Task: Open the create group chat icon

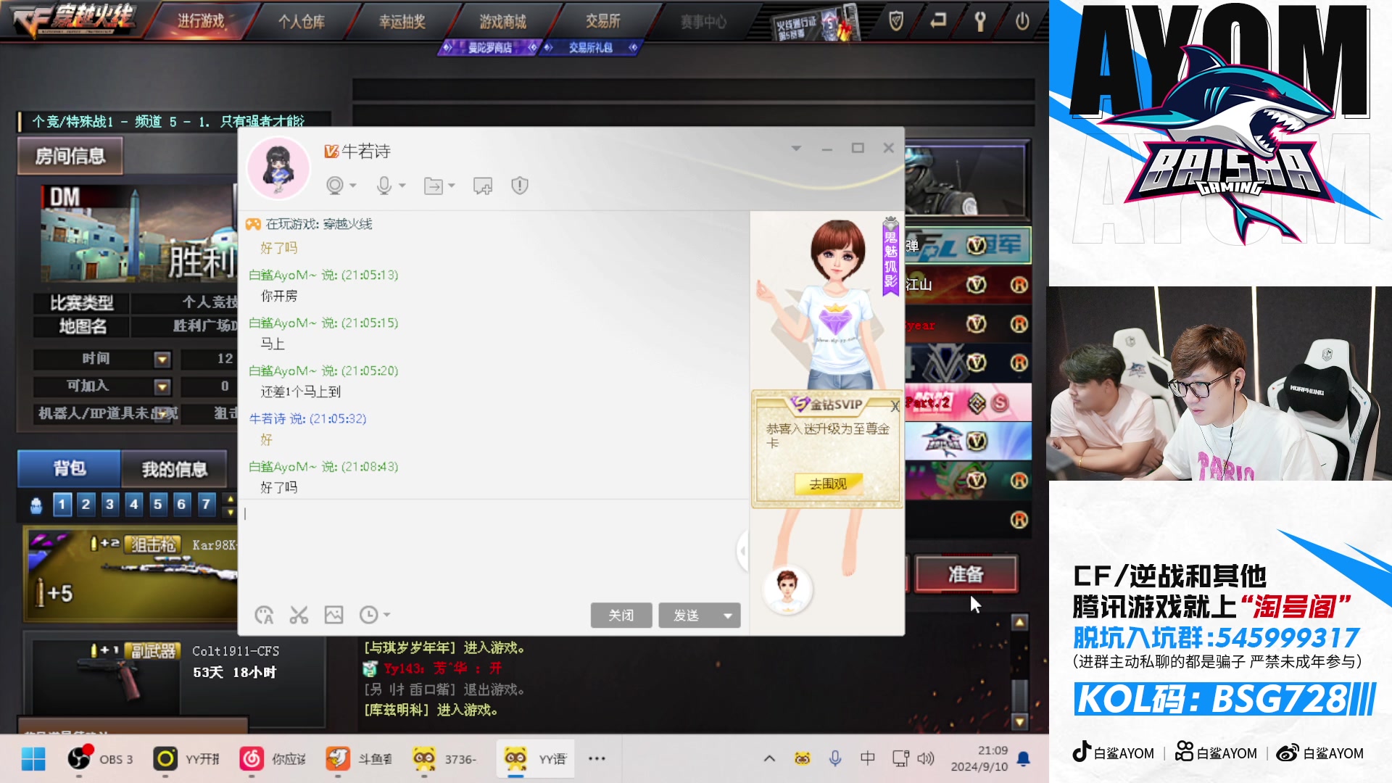Action: [483, 186]
